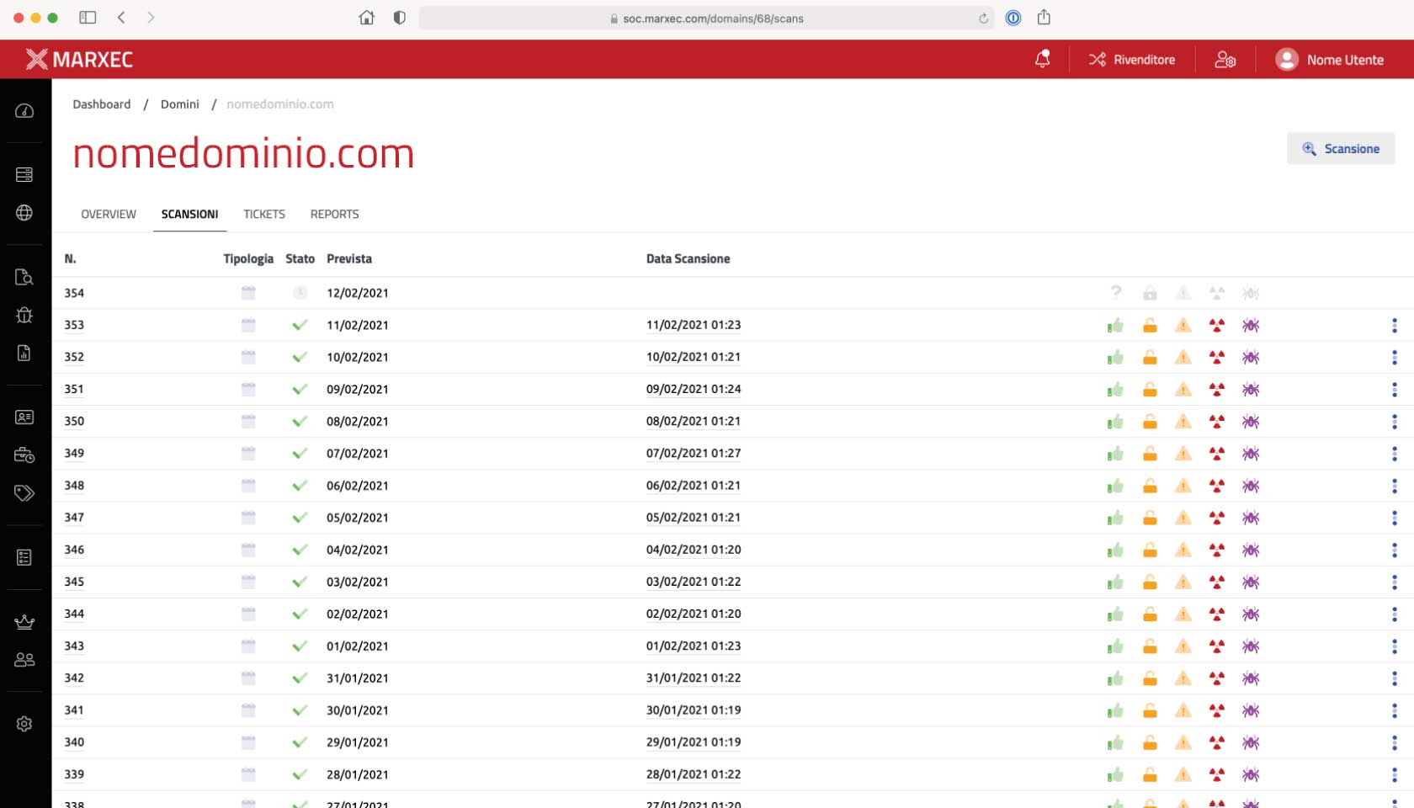
Task: Open the contact card icon in sidebar
Action: [24, 417]
